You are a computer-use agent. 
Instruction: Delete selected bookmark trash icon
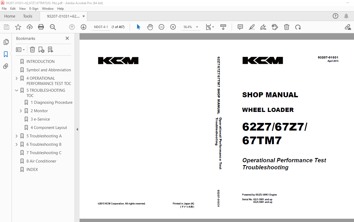coord(32,50)
